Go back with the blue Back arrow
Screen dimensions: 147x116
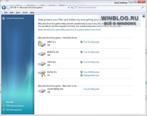point(4,8)
